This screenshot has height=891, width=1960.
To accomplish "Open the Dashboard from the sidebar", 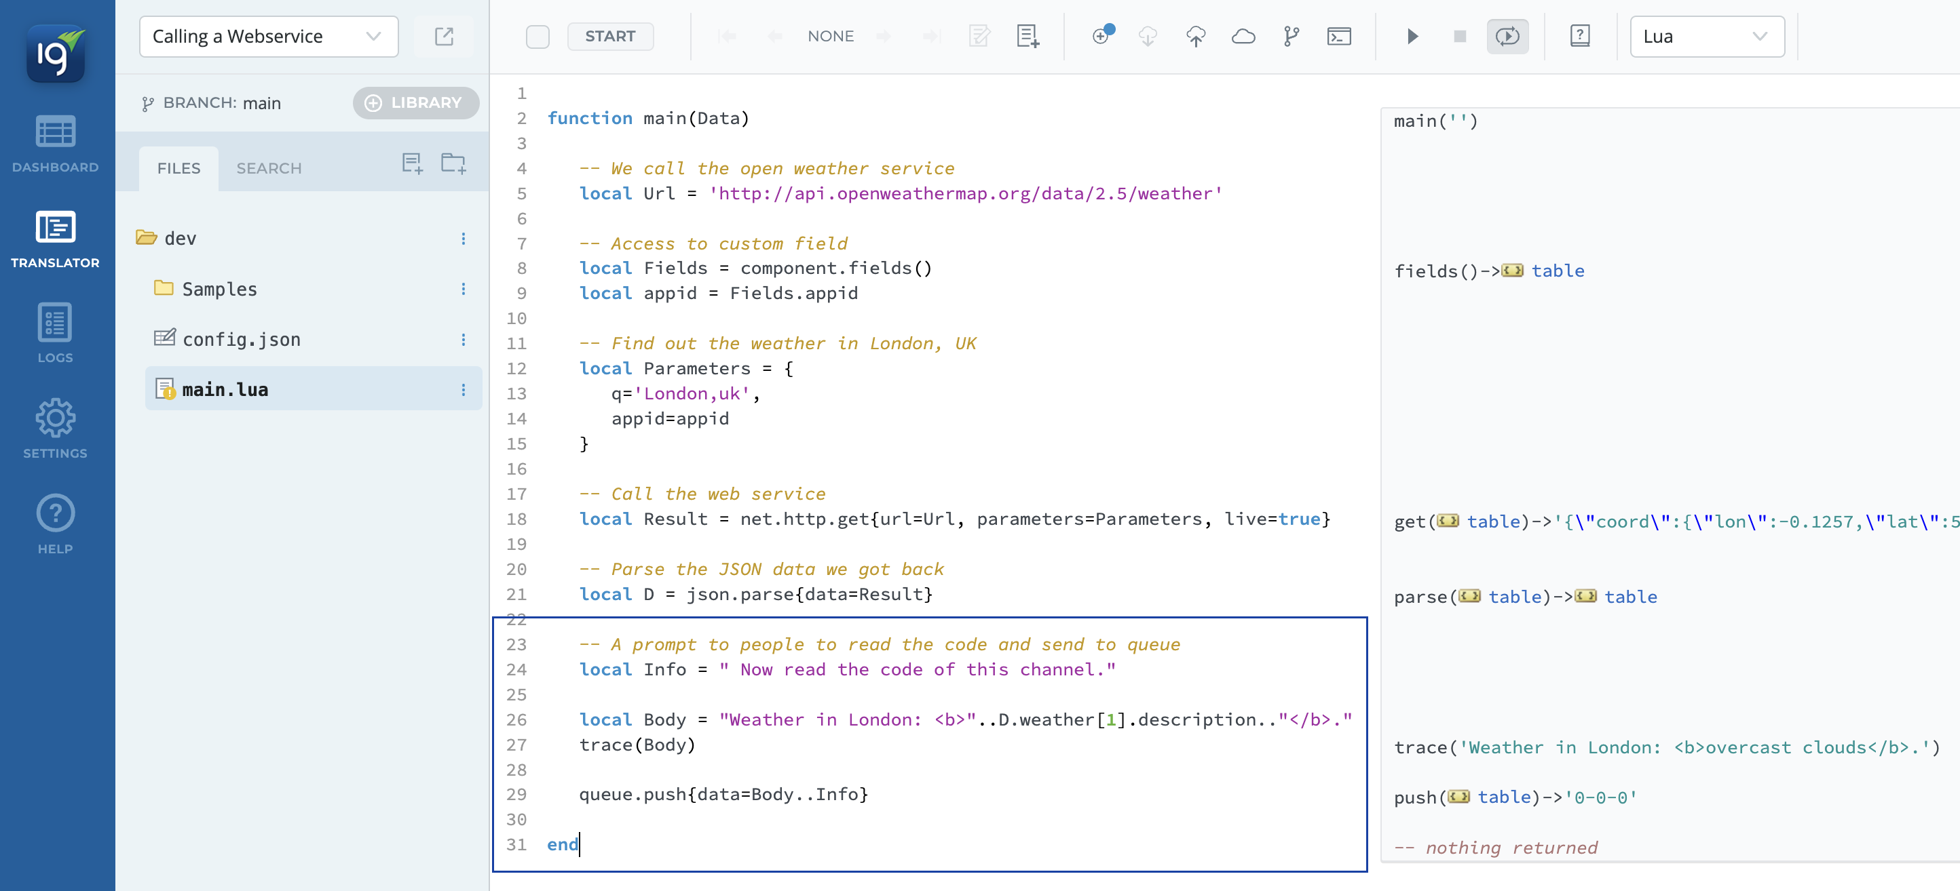I will (x=55, y=144).
